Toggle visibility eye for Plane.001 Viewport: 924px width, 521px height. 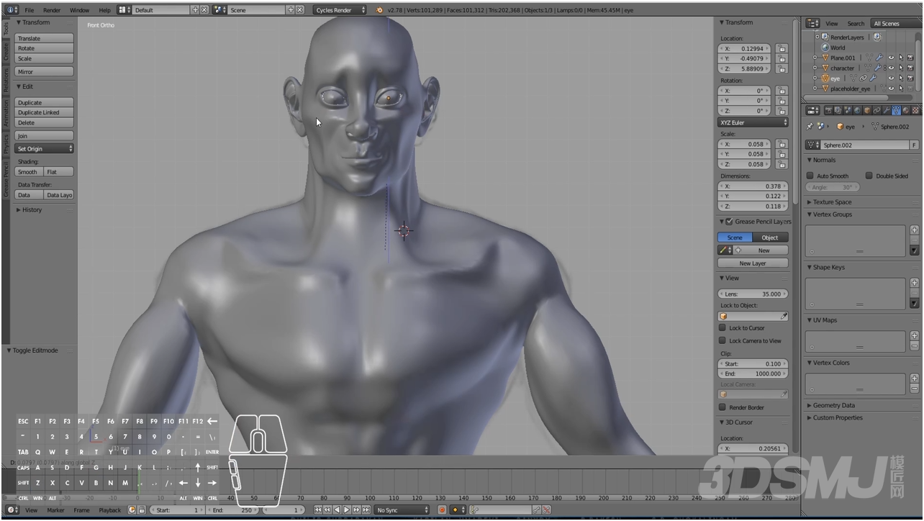tap(891, 58)
